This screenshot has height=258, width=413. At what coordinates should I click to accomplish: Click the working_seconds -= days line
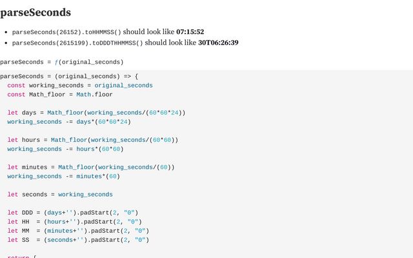click(x=69, y=122)
